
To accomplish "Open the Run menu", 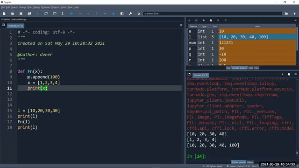I will [x=29, y=7].
